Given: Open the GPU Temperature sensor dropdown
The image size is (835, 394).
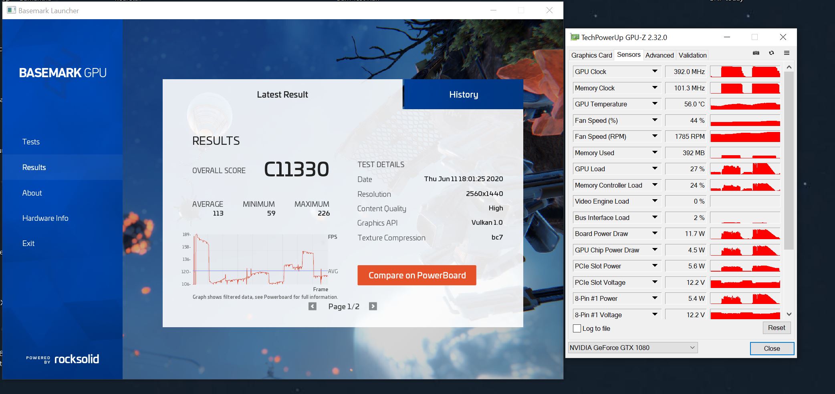Looking at the screenshot, I should click(x=655, y=104).
